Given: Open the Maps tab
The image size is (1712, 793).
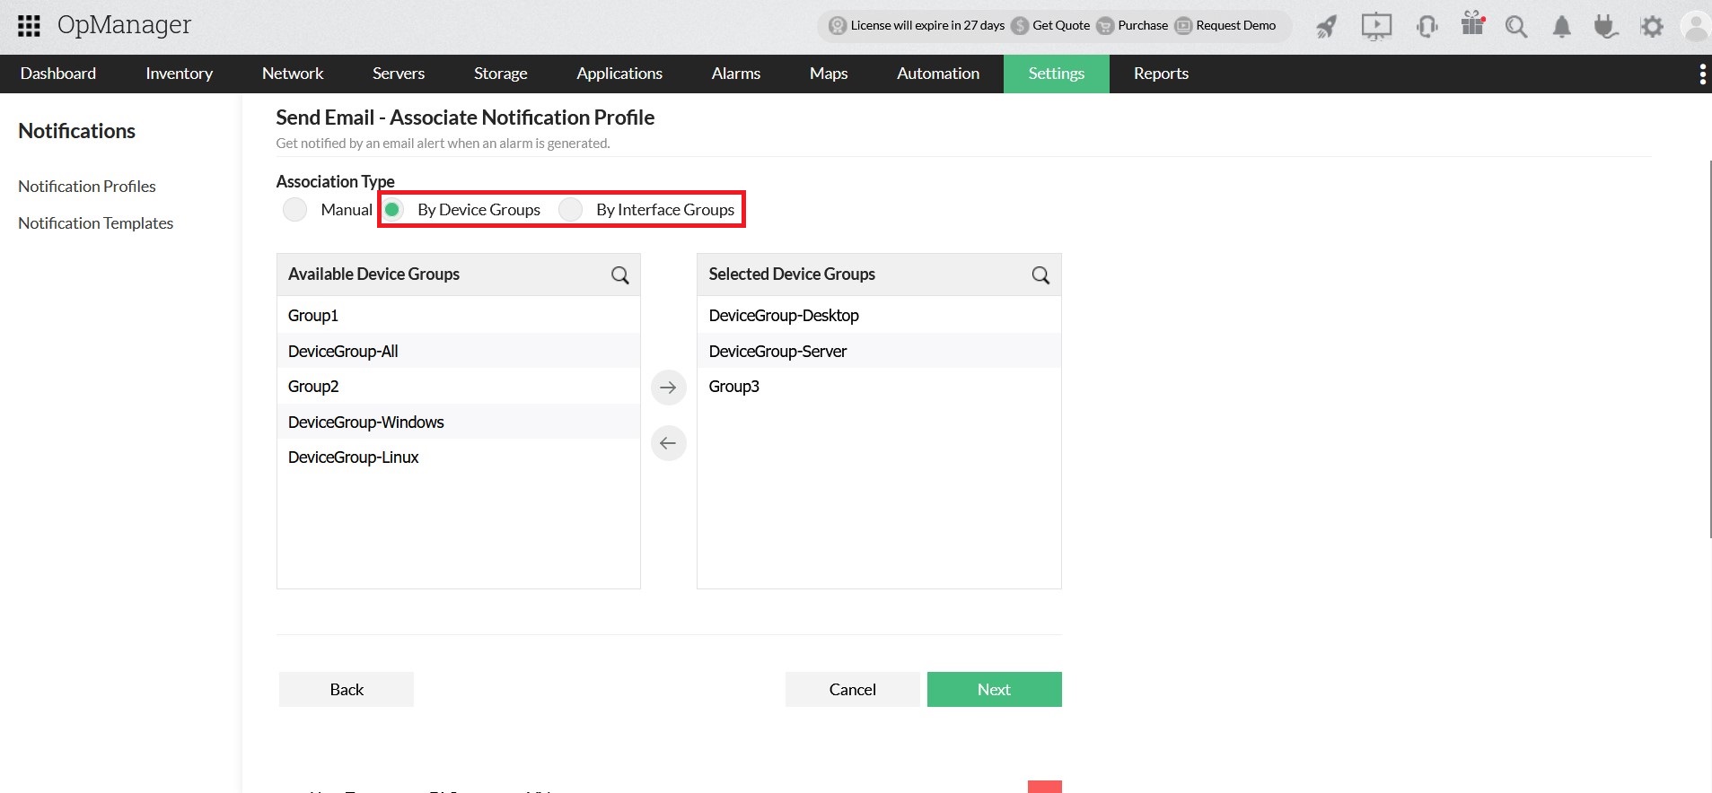Looking at the screenshot, I should (829, 74).
